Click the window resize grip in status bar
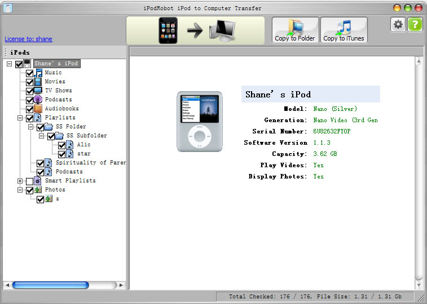Viewport: 427px width, 304px height. tap(421, 298)
